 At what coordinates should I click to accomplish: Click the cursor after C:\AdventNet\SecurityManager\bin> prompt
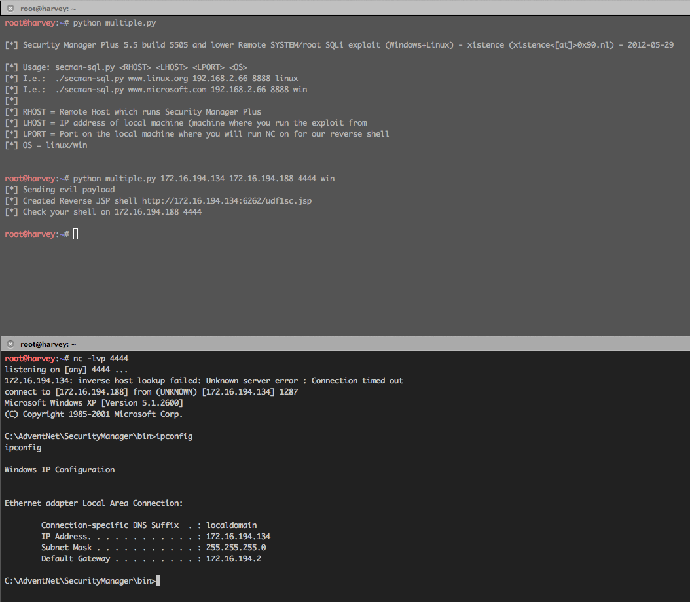(158, 581)
